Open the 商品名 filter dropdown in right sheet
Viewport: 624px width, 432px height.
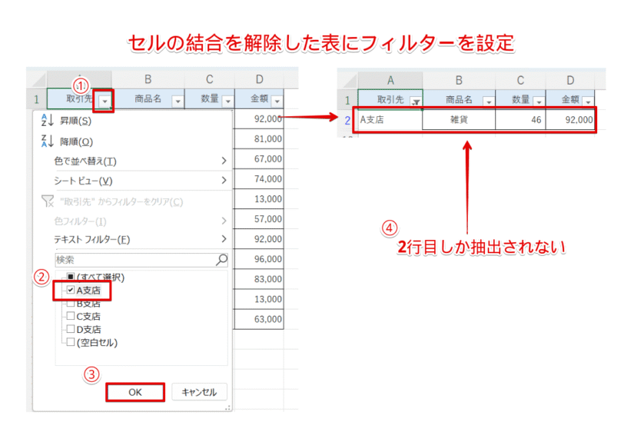[489, 102]
